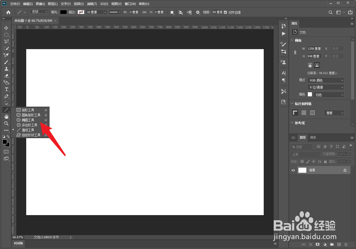Image resolution: width=356 pixels, height=249 pixels.
Task: Select the Polygonal Lasso tool
Action: [x=6, y=41]
